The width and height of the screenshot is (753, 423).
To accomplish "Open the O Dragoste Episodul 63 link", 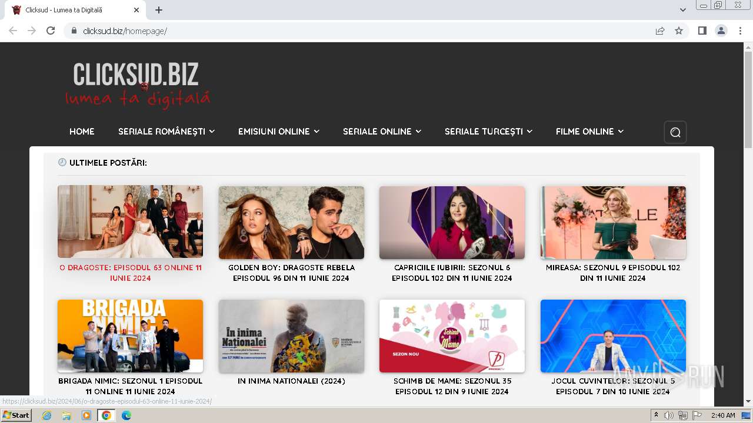I will (x=131, y=273).
